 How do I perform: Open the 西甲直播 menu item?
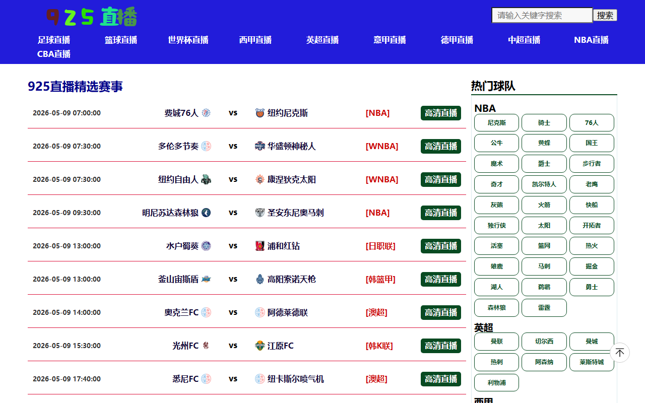[255, 40]
